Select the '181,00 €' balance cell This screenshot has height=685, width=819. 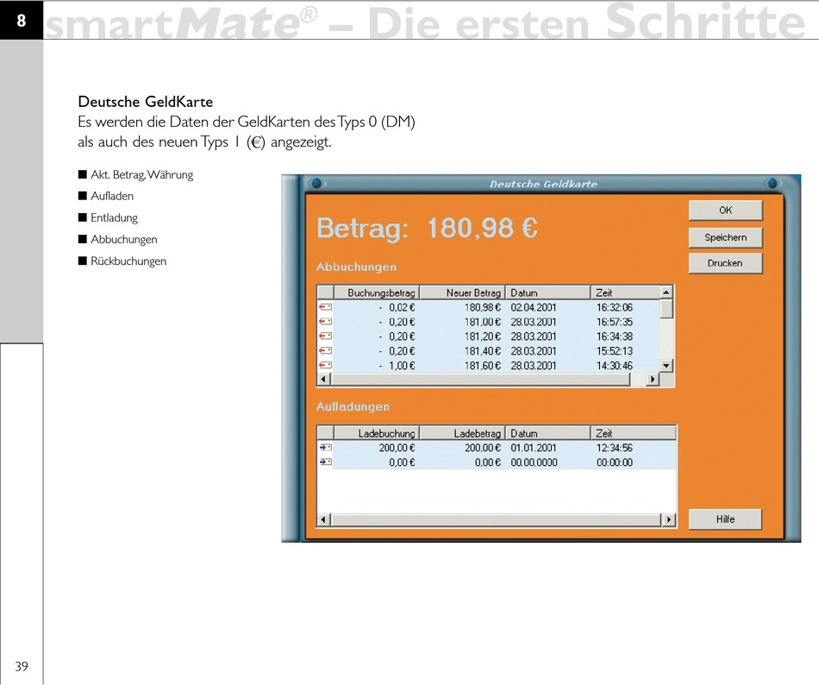click(483, 322)
